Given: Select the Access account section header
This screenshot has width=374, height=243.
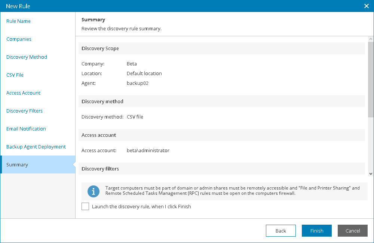Looking at the screenshot, I should coord(221,135).
